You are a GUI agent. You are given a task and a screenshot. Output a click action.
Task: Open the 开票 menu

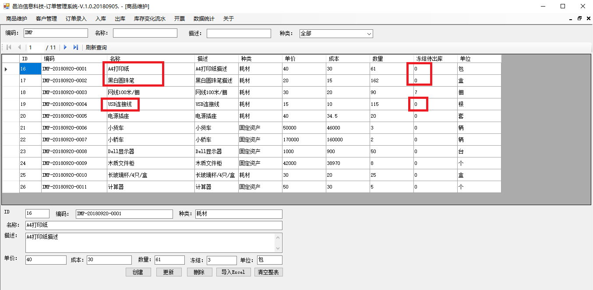pyautogui.click(x=180, y=19)
